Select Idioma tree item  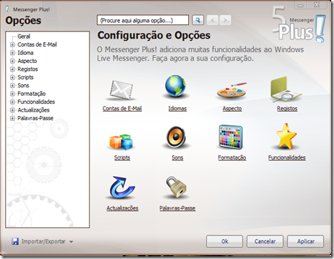[x=25, y=53]
